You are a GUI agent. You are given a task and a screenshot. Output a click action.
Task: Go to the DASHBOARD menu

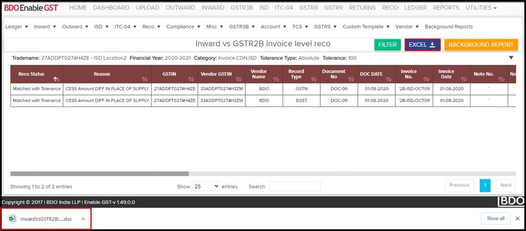point(111,8)
